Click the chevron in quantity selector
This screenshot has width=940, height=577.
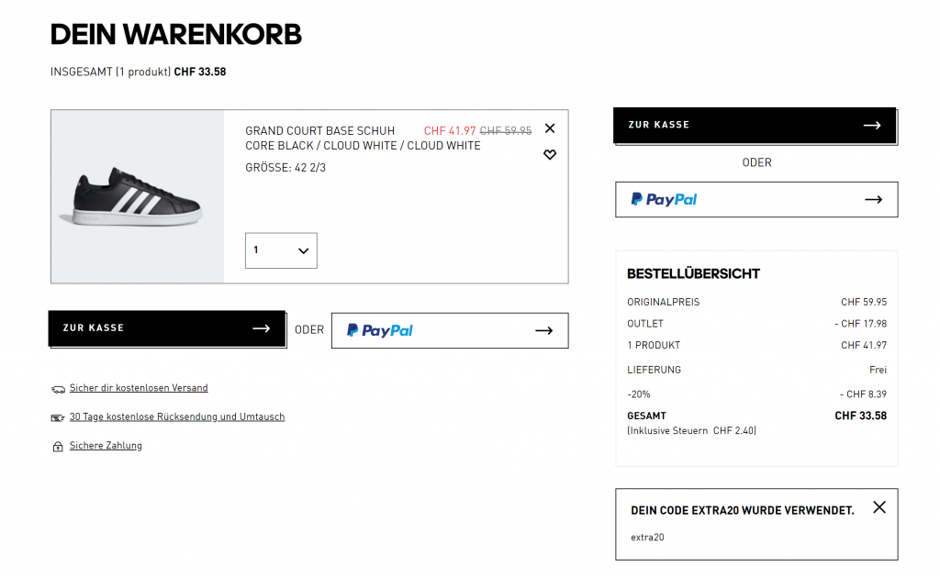click(x=304, y=250)
